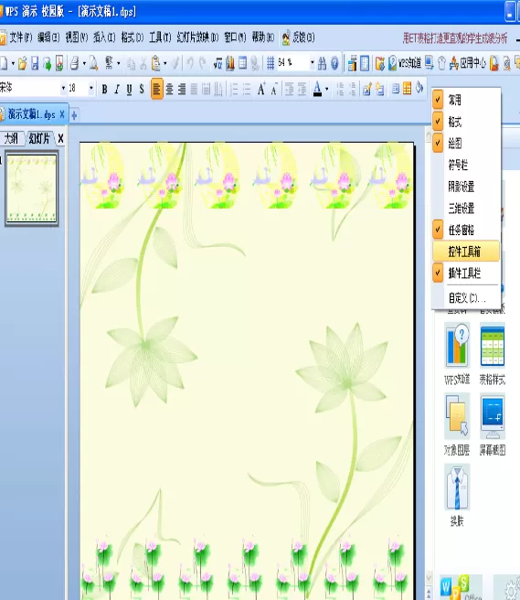Uncheck the 插件工具栏 option
Viewport: 520px width, 600px height.
tap(466, 273)
